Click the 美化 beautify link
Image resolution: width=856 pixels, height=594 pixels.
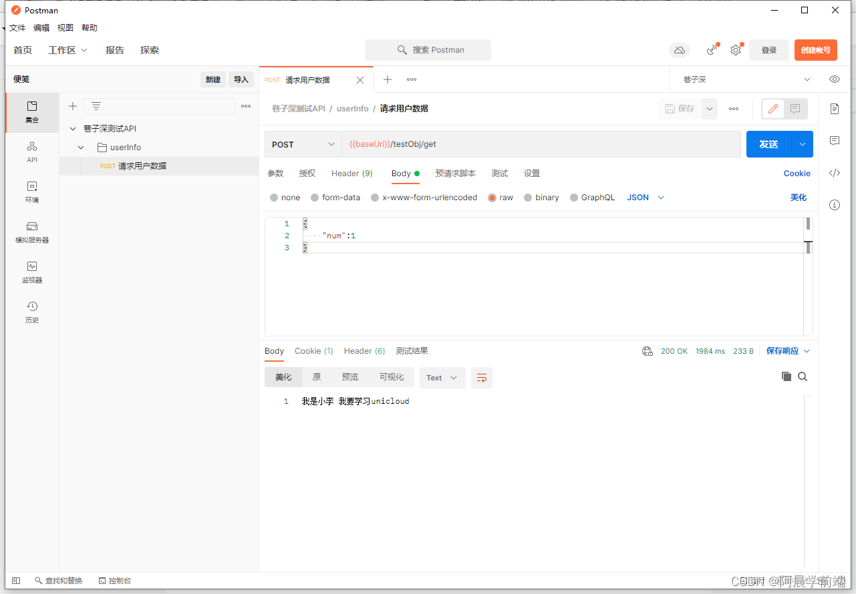[799, 198]
